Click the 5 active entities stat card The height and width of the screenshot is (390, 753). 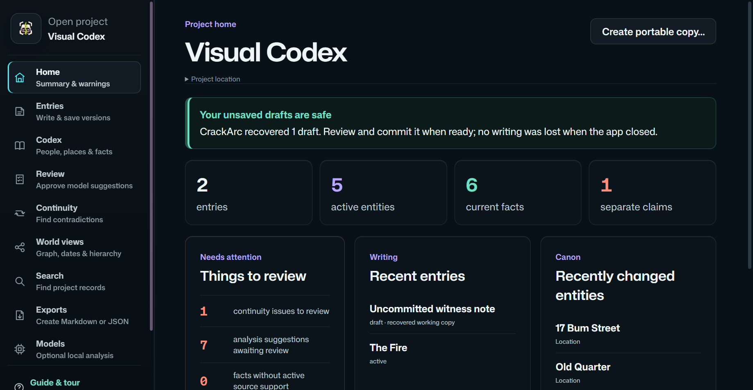click(383, 192)
